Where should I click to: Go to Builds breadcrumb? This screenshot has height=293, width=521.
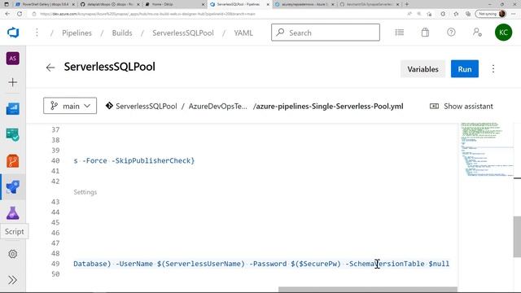click(122, 33)
